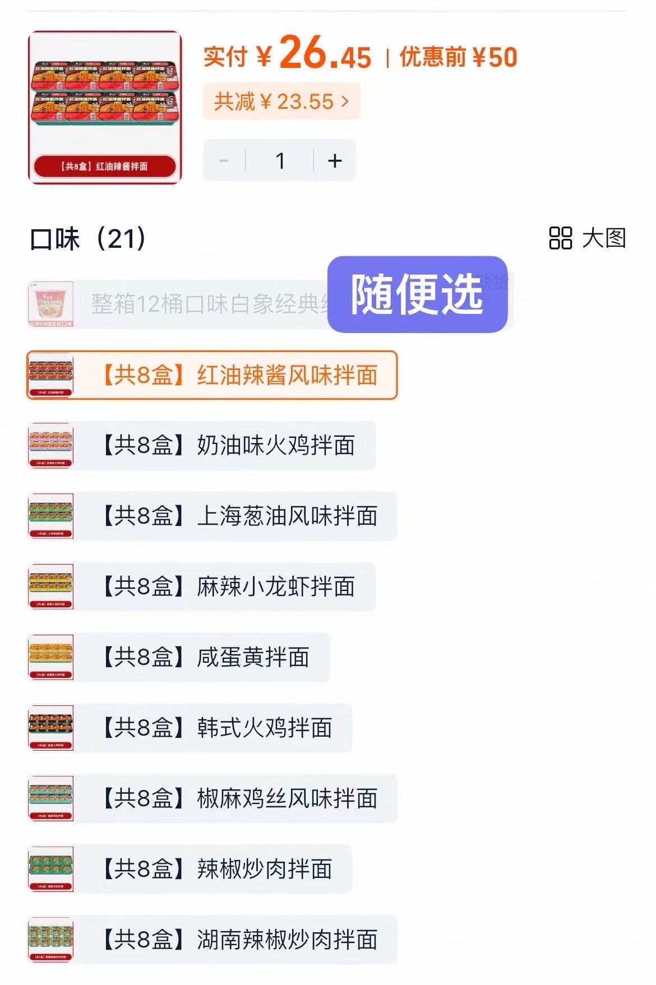Pick the 椒麻鸡丝风味拌面 flavor
Viewport: 656px width, 985px height.
coord(212,799)
